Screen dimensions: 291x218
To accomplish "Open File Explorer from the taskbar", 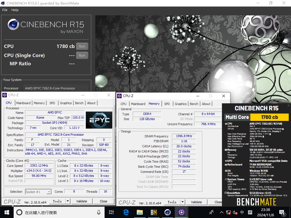I will 140,212.
